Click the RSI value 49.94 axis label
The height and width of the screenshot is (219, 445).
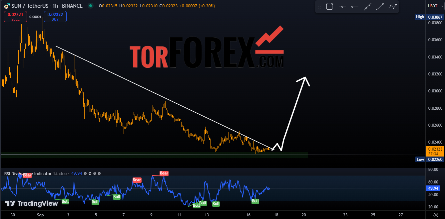click(x=433, y=188)
